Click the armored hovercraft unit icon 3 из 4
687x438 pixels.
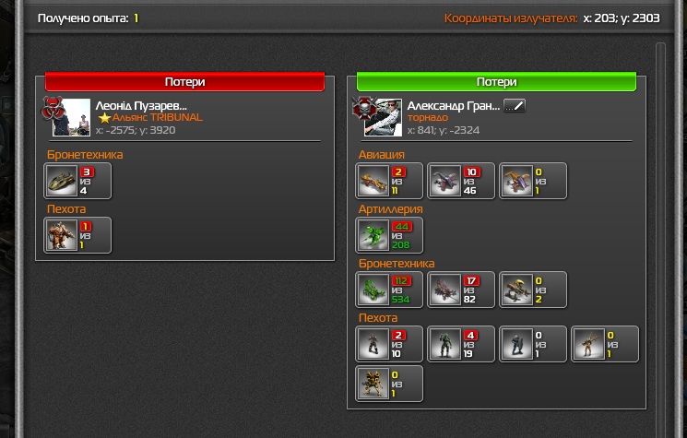click(62, 181)
